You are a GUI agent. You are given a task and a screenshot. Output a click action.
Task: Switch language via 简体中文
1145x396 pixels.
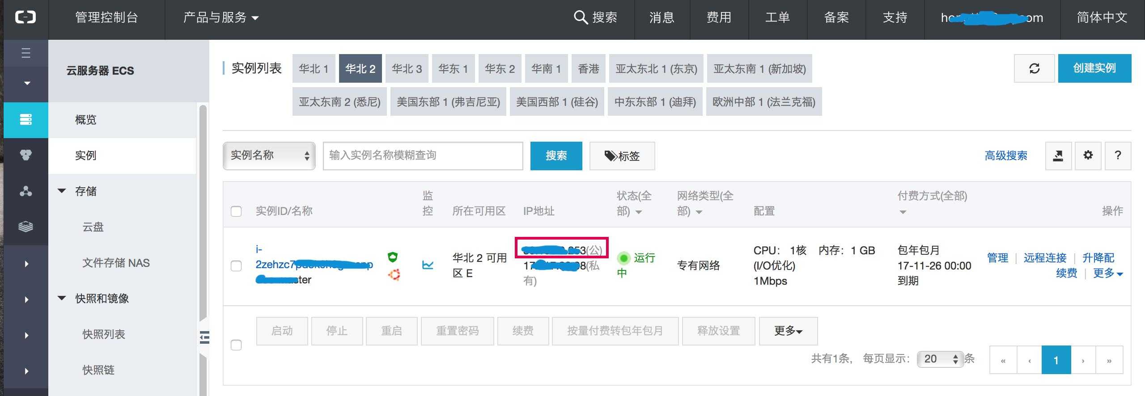pos(1102,17)
